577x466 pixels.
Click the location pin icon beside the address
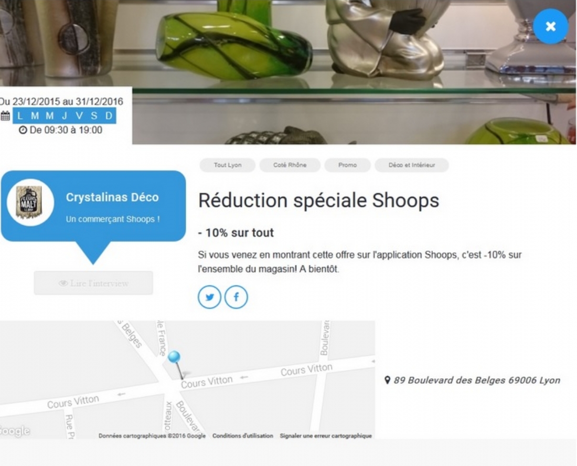pos(387,380)
